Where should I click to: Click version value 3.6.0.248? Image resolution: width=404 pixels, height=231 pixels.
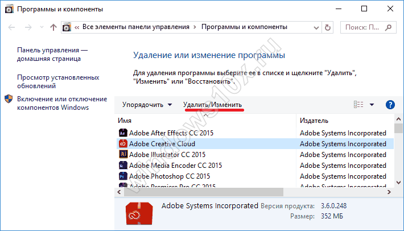[x=333, y=206]
